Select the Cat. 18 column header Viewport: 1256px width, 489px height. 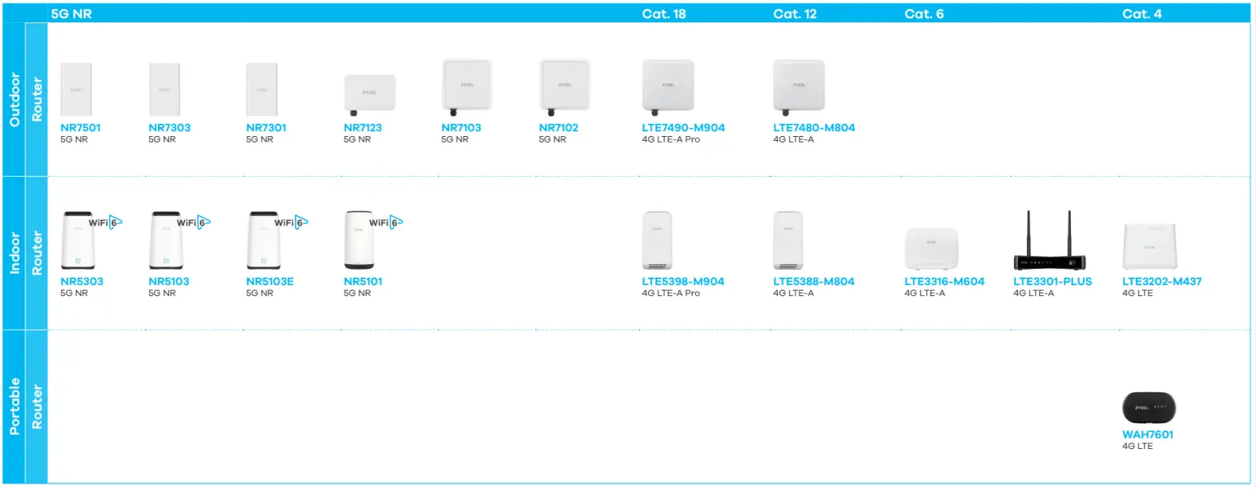pyautogui.click(x=664, y=14)
